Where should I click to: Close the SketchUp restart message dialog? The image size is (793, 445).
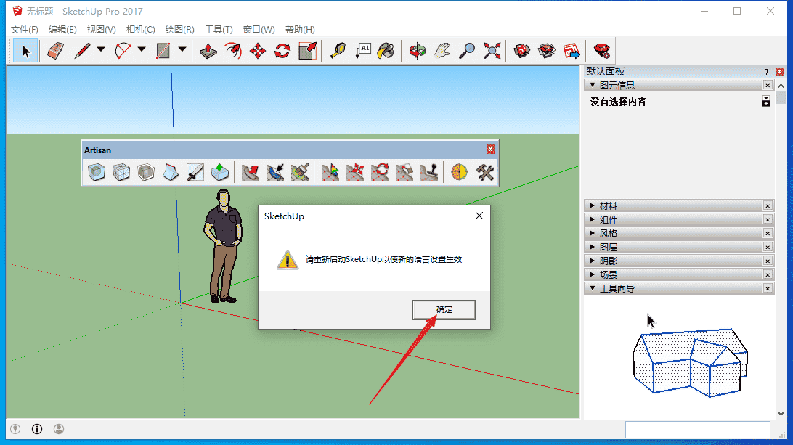(479, 216)
